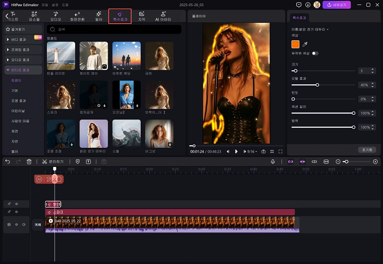Toggle the 무작위 색상 random color switch

[x=315, y=53]
